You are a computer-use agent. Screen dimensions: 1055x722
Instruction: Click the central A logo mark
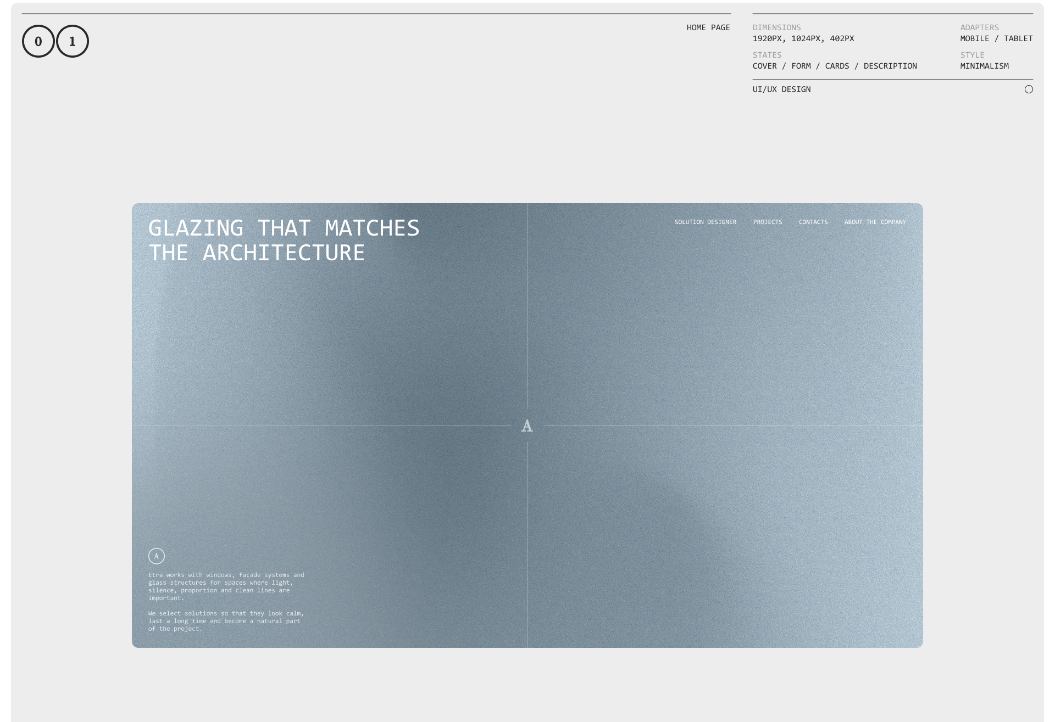527,426
